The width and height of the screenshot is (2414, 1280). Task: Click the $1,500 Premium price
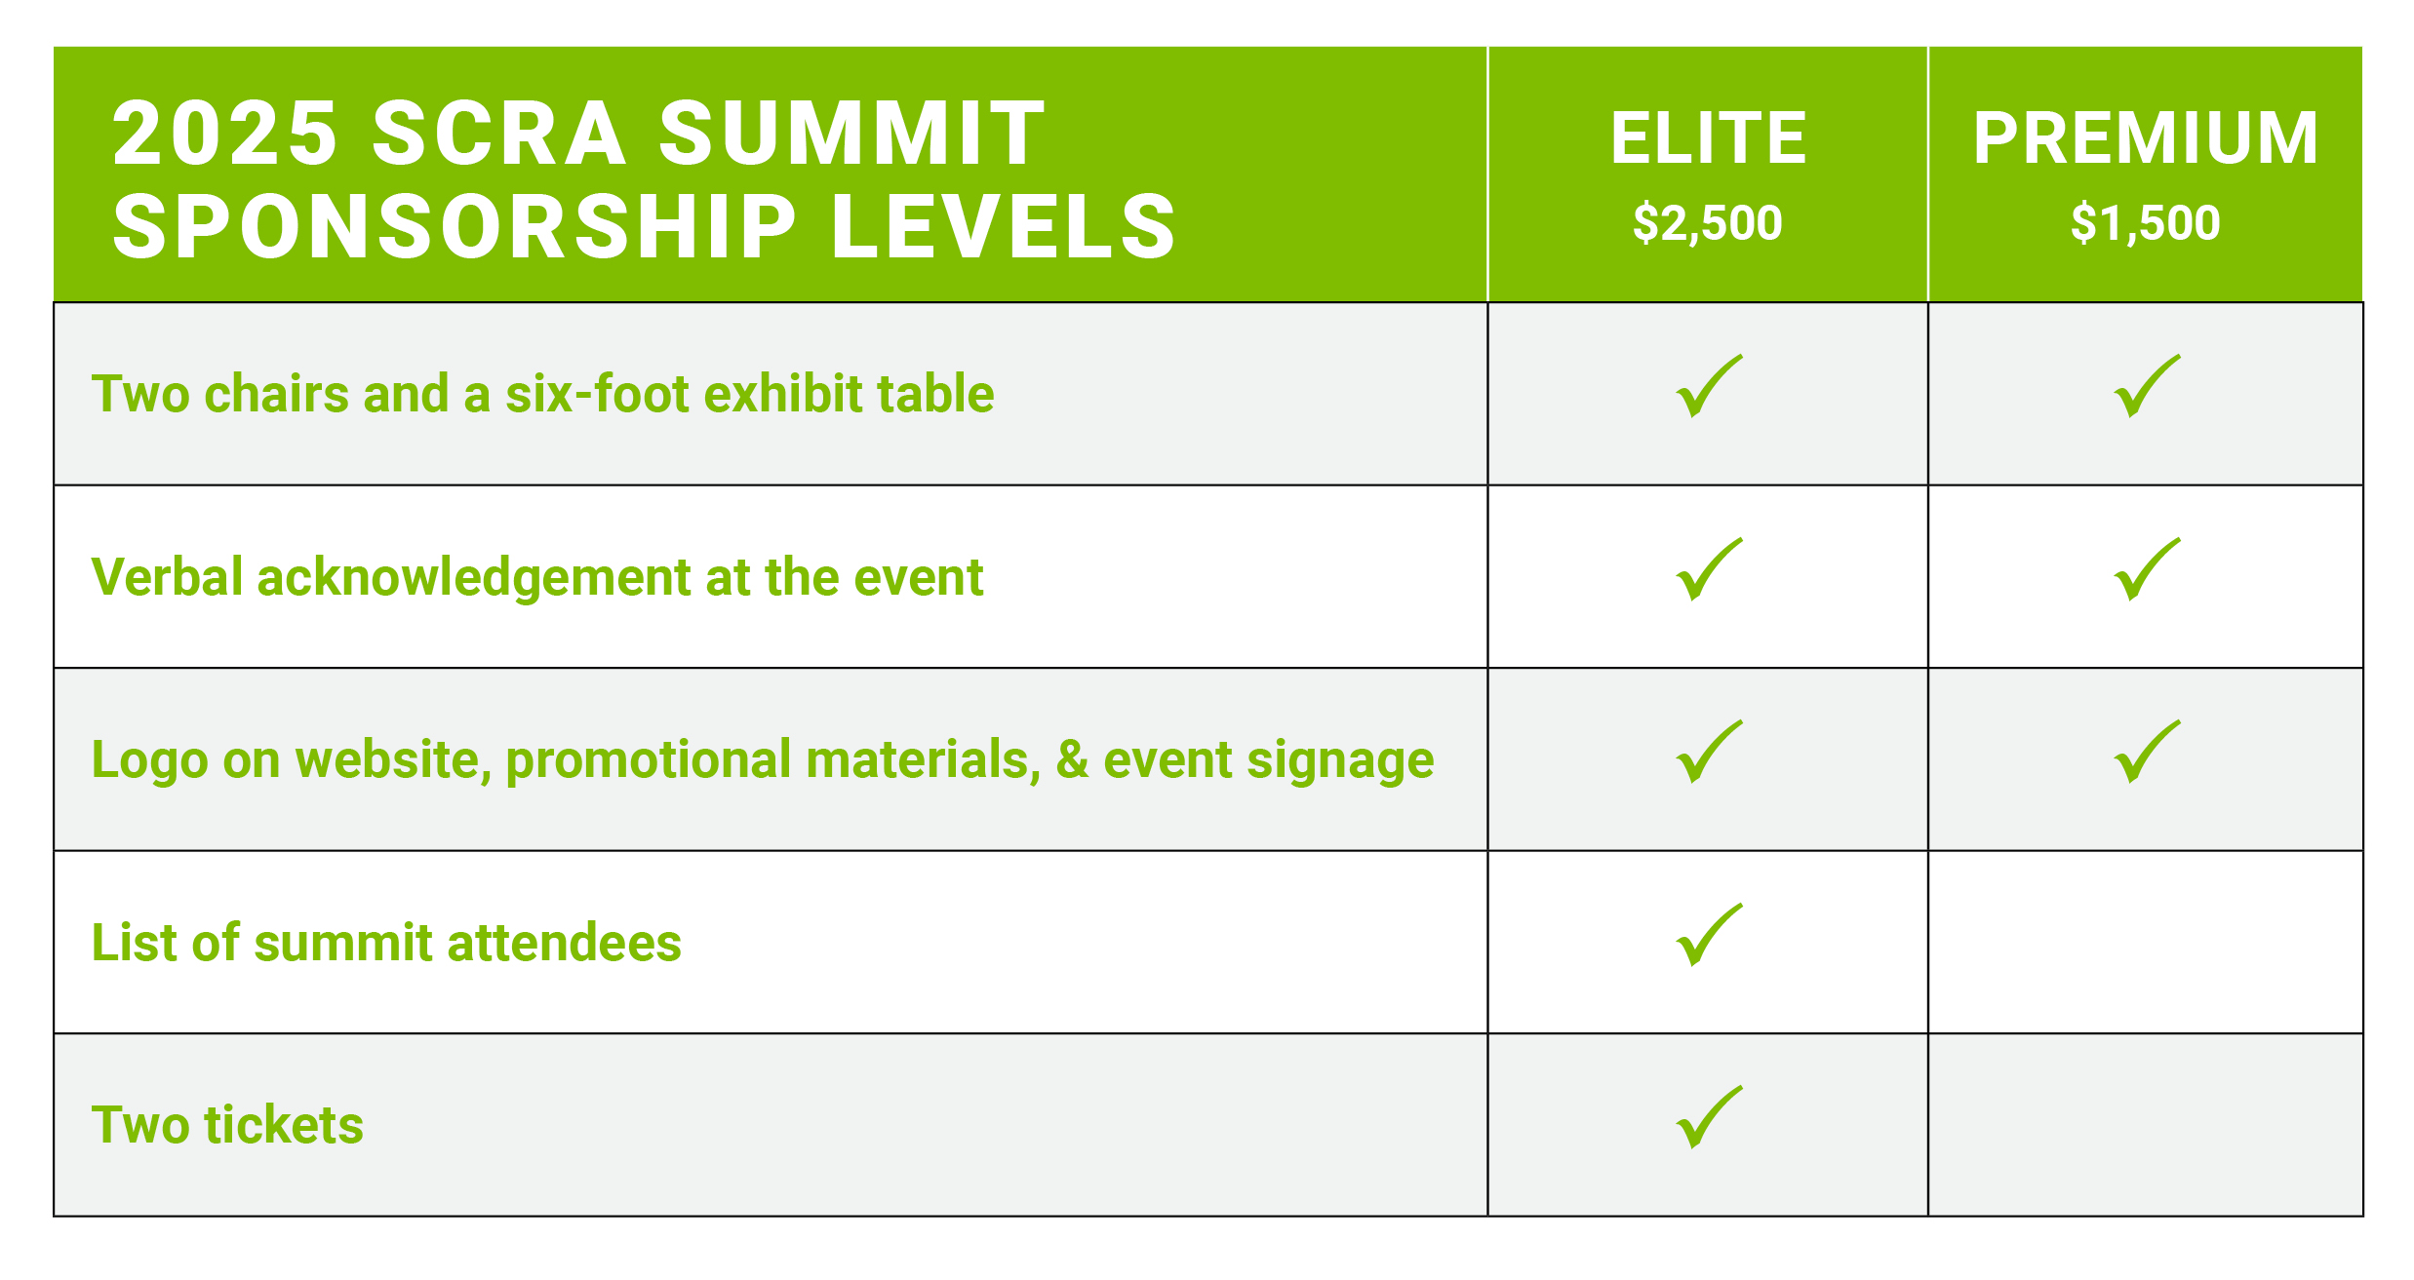(2146, 223)
